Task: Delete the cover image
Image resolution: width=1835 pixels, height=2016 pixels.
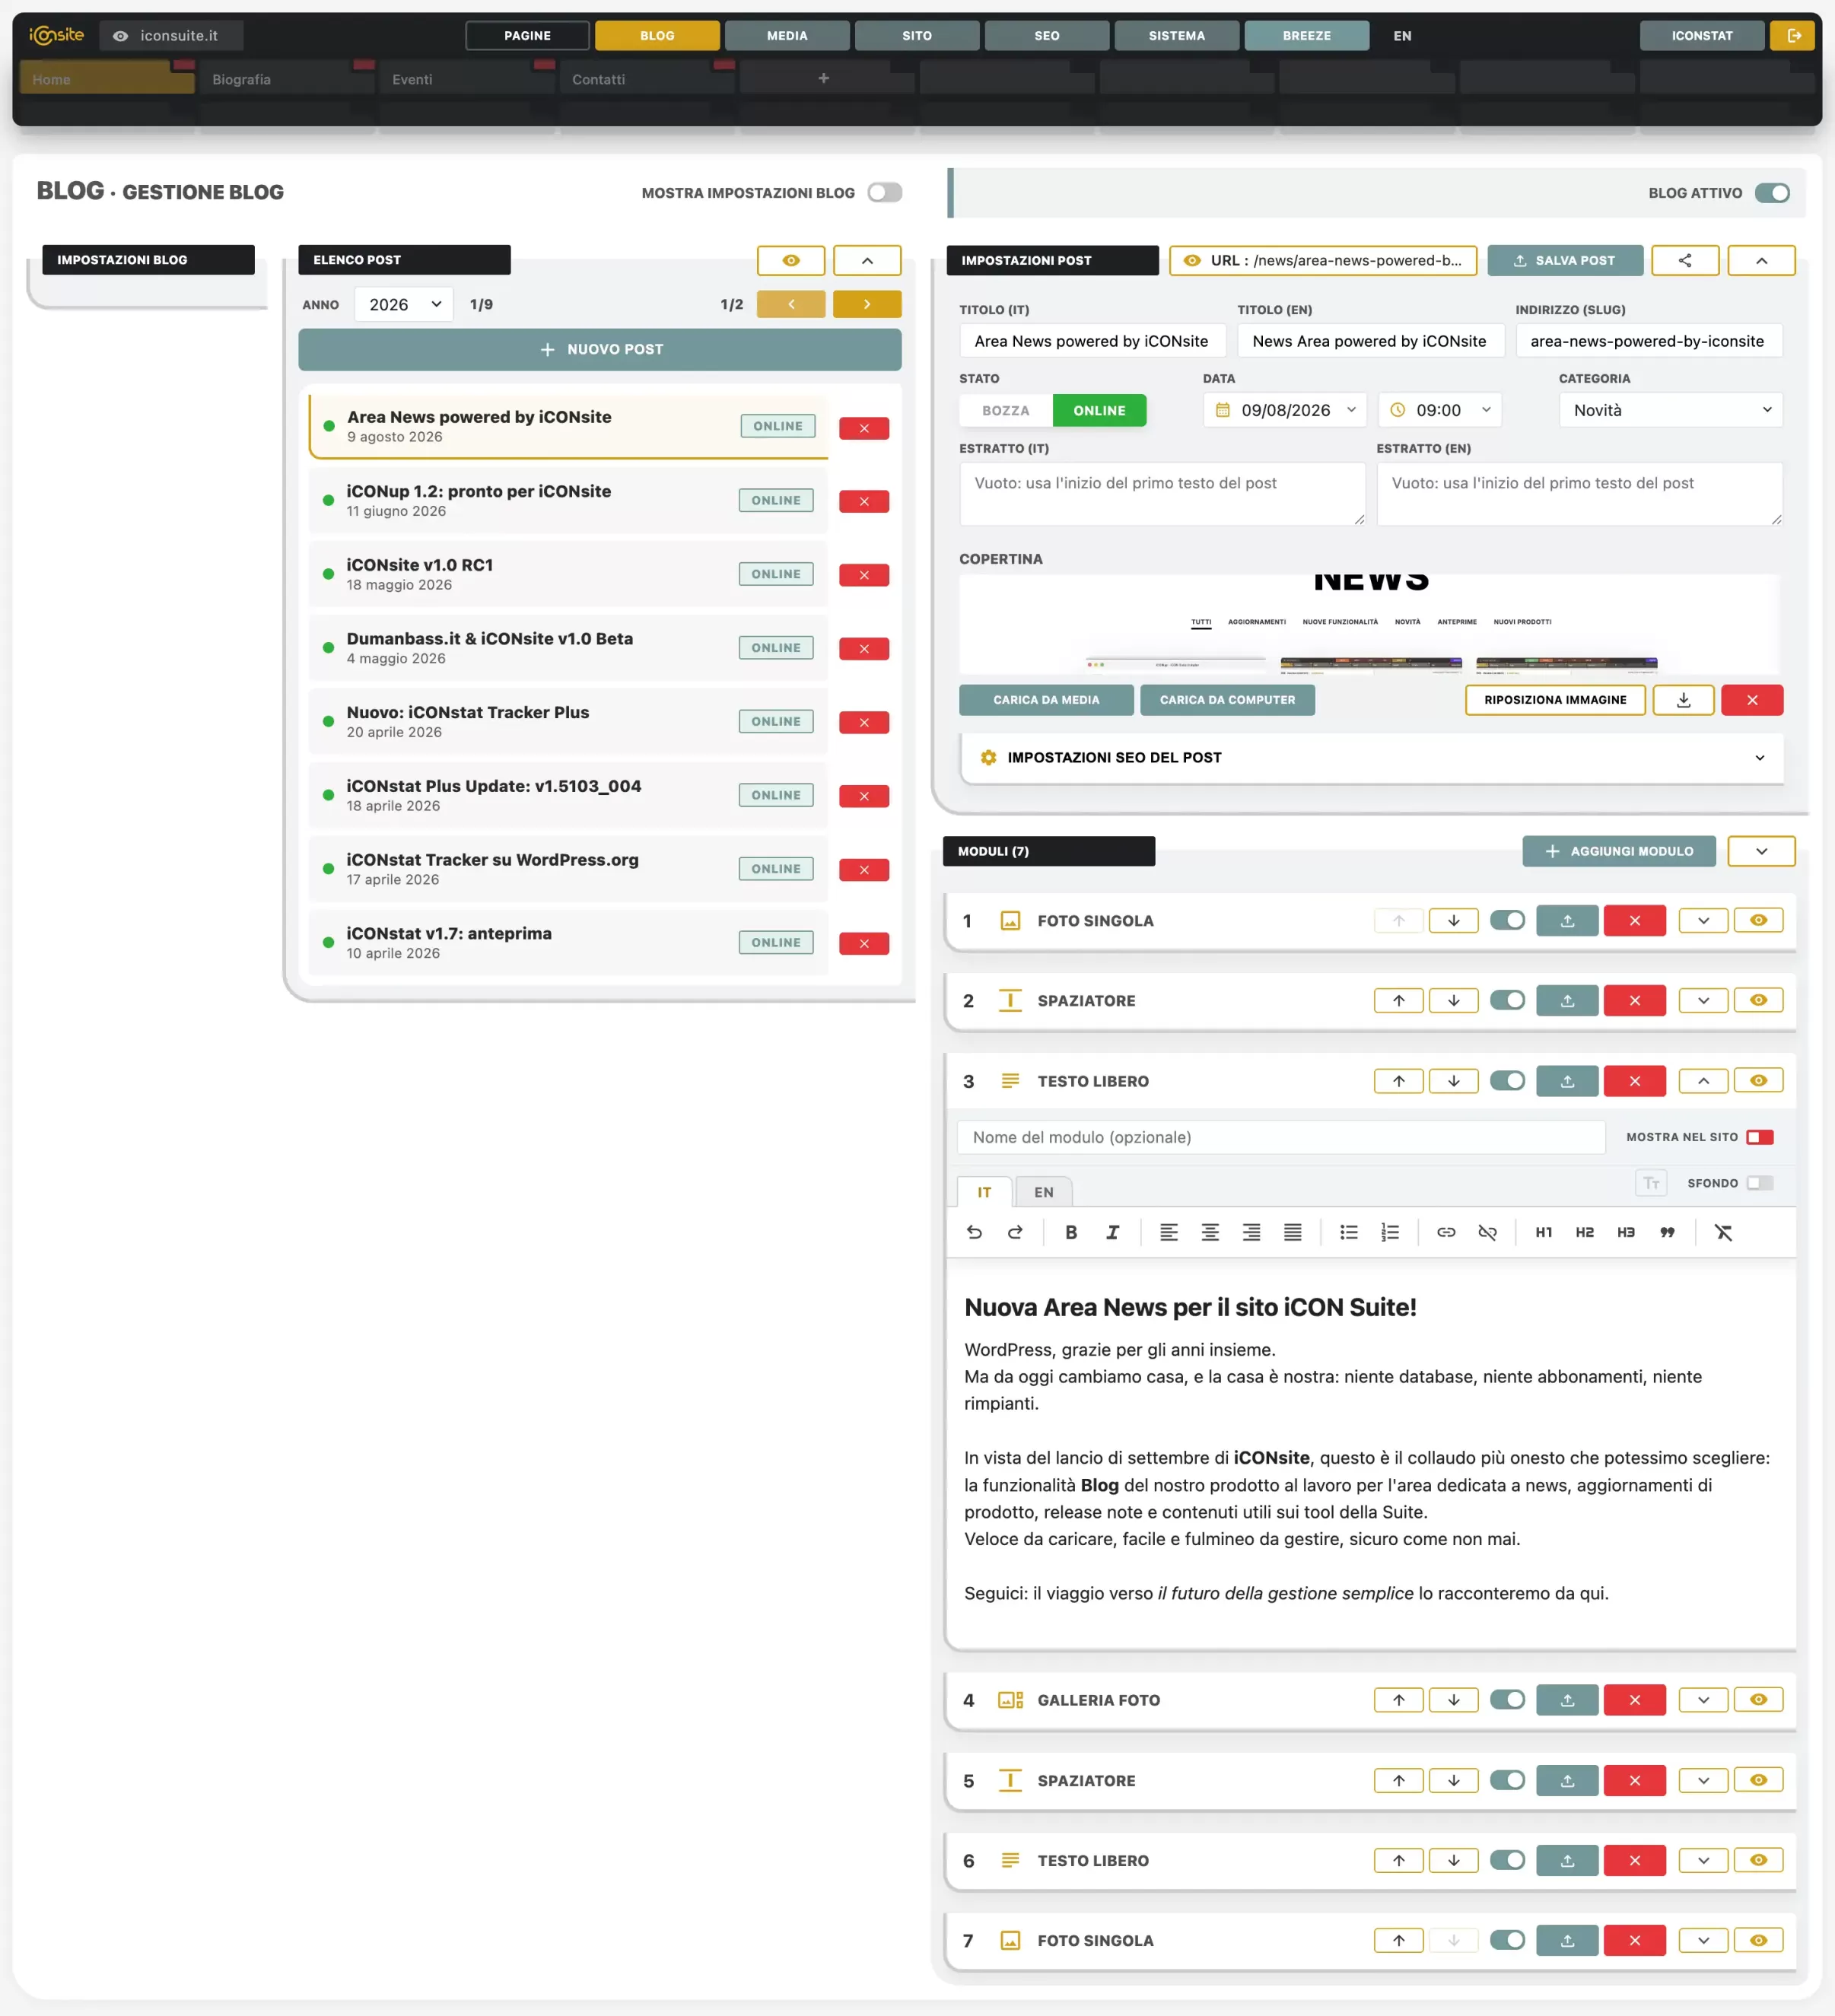Action: pos(1752,700)
